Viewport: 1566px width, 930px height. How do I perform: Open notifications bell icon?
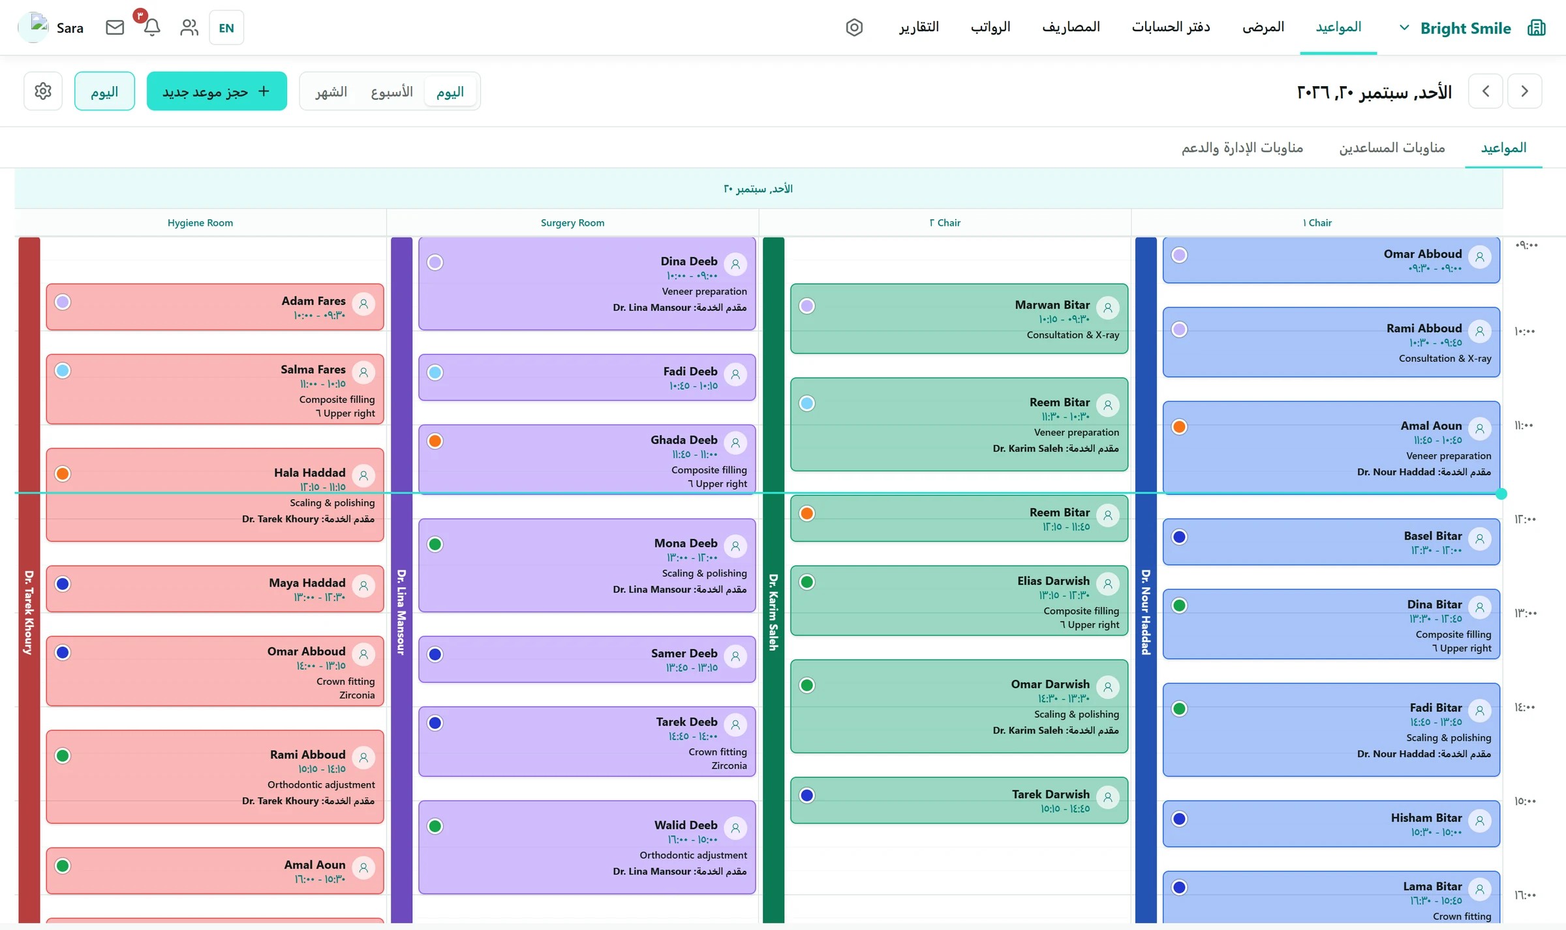[152, 27]
